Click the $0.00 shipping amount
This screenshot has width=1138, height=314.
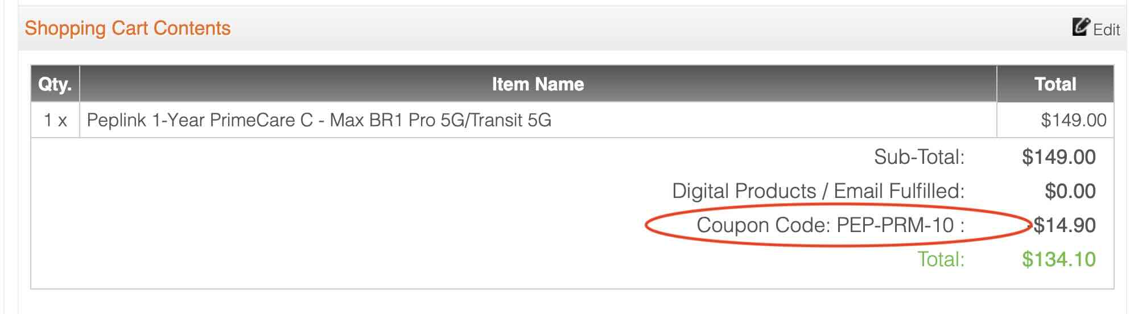tap(1070, 191)
